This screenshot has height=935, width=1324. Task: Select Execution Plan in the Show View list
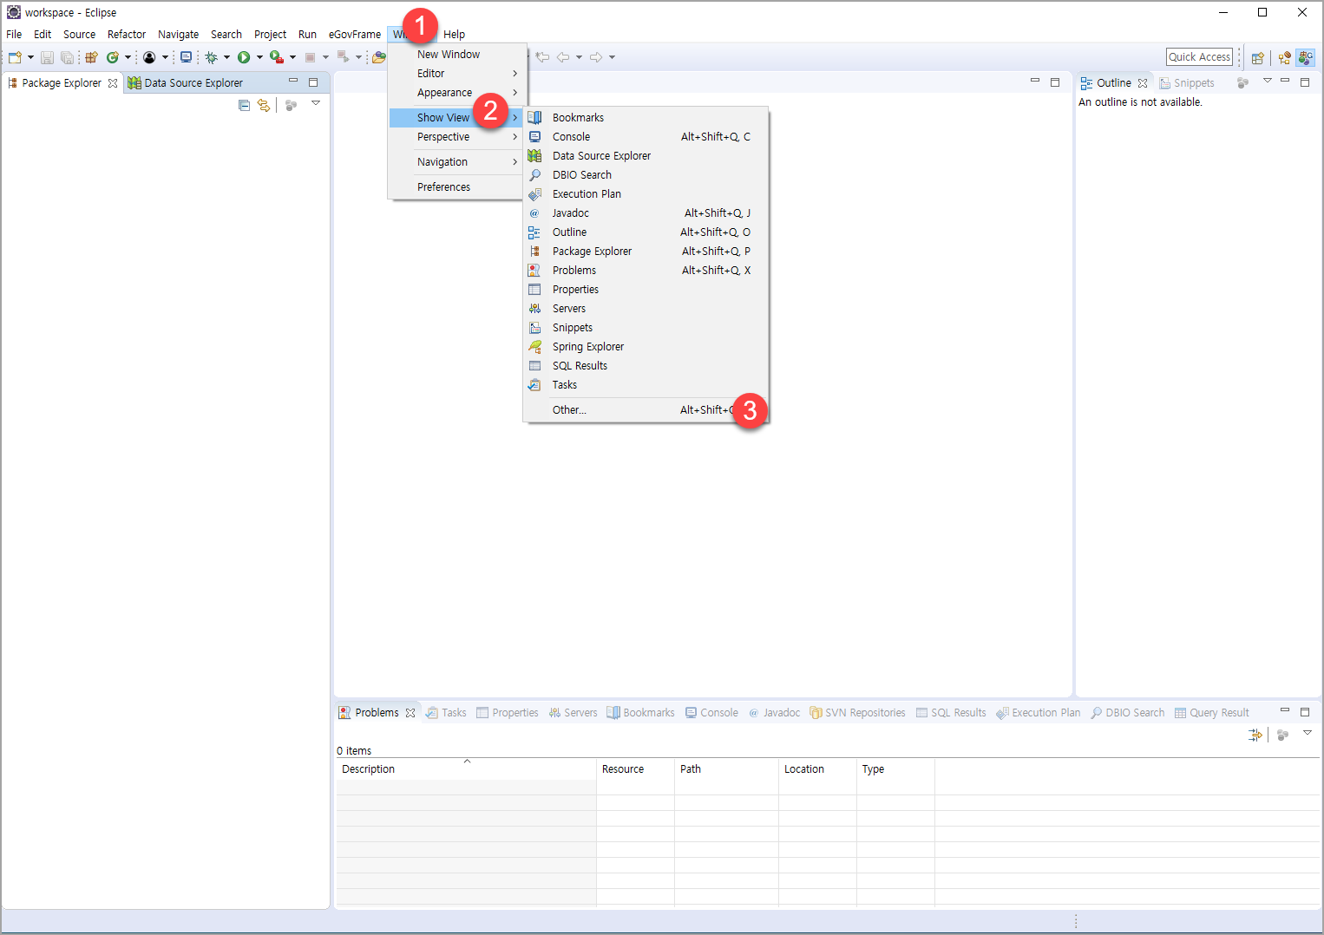coord(646,194)
